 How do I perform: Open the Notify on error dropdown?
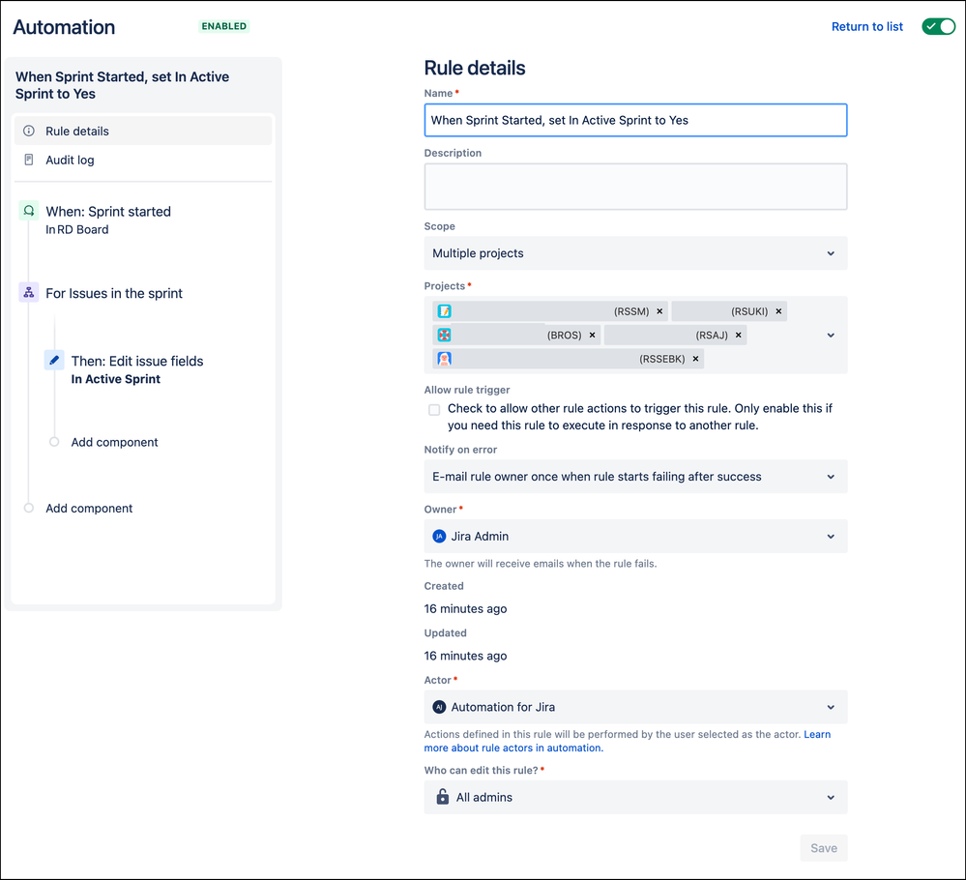coord(635,477)
